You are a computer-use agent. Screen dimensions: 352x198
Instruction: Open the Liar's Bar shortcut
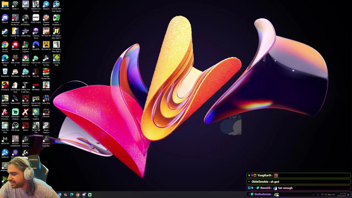pos(36,73)
